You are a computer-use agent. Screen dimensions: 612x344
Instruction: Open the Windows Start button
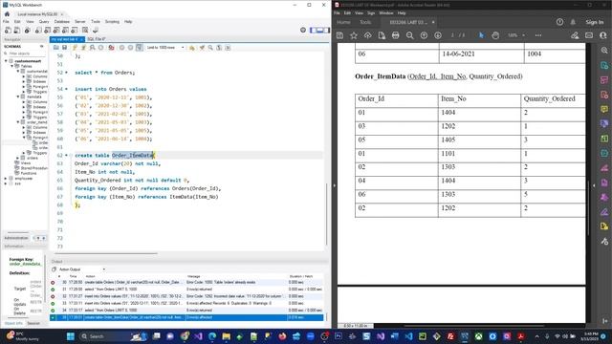click(x=71, y=336)
